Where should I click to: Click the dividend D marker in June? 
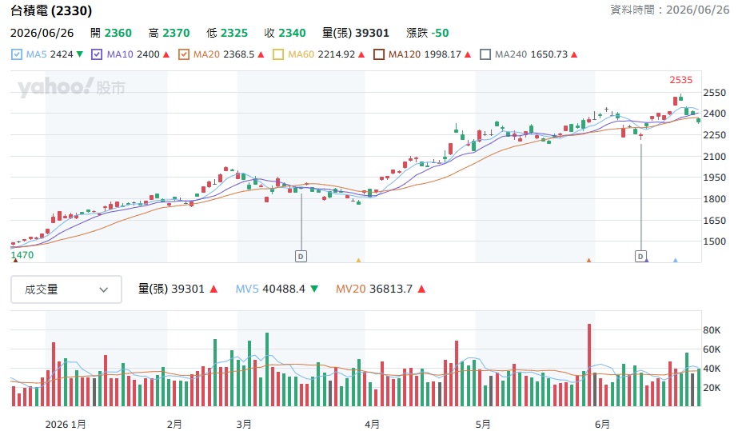coord(640,257)
